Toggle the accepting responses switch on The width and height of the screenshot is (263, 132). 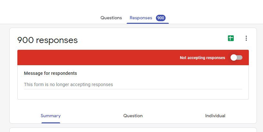pos(236,57)
